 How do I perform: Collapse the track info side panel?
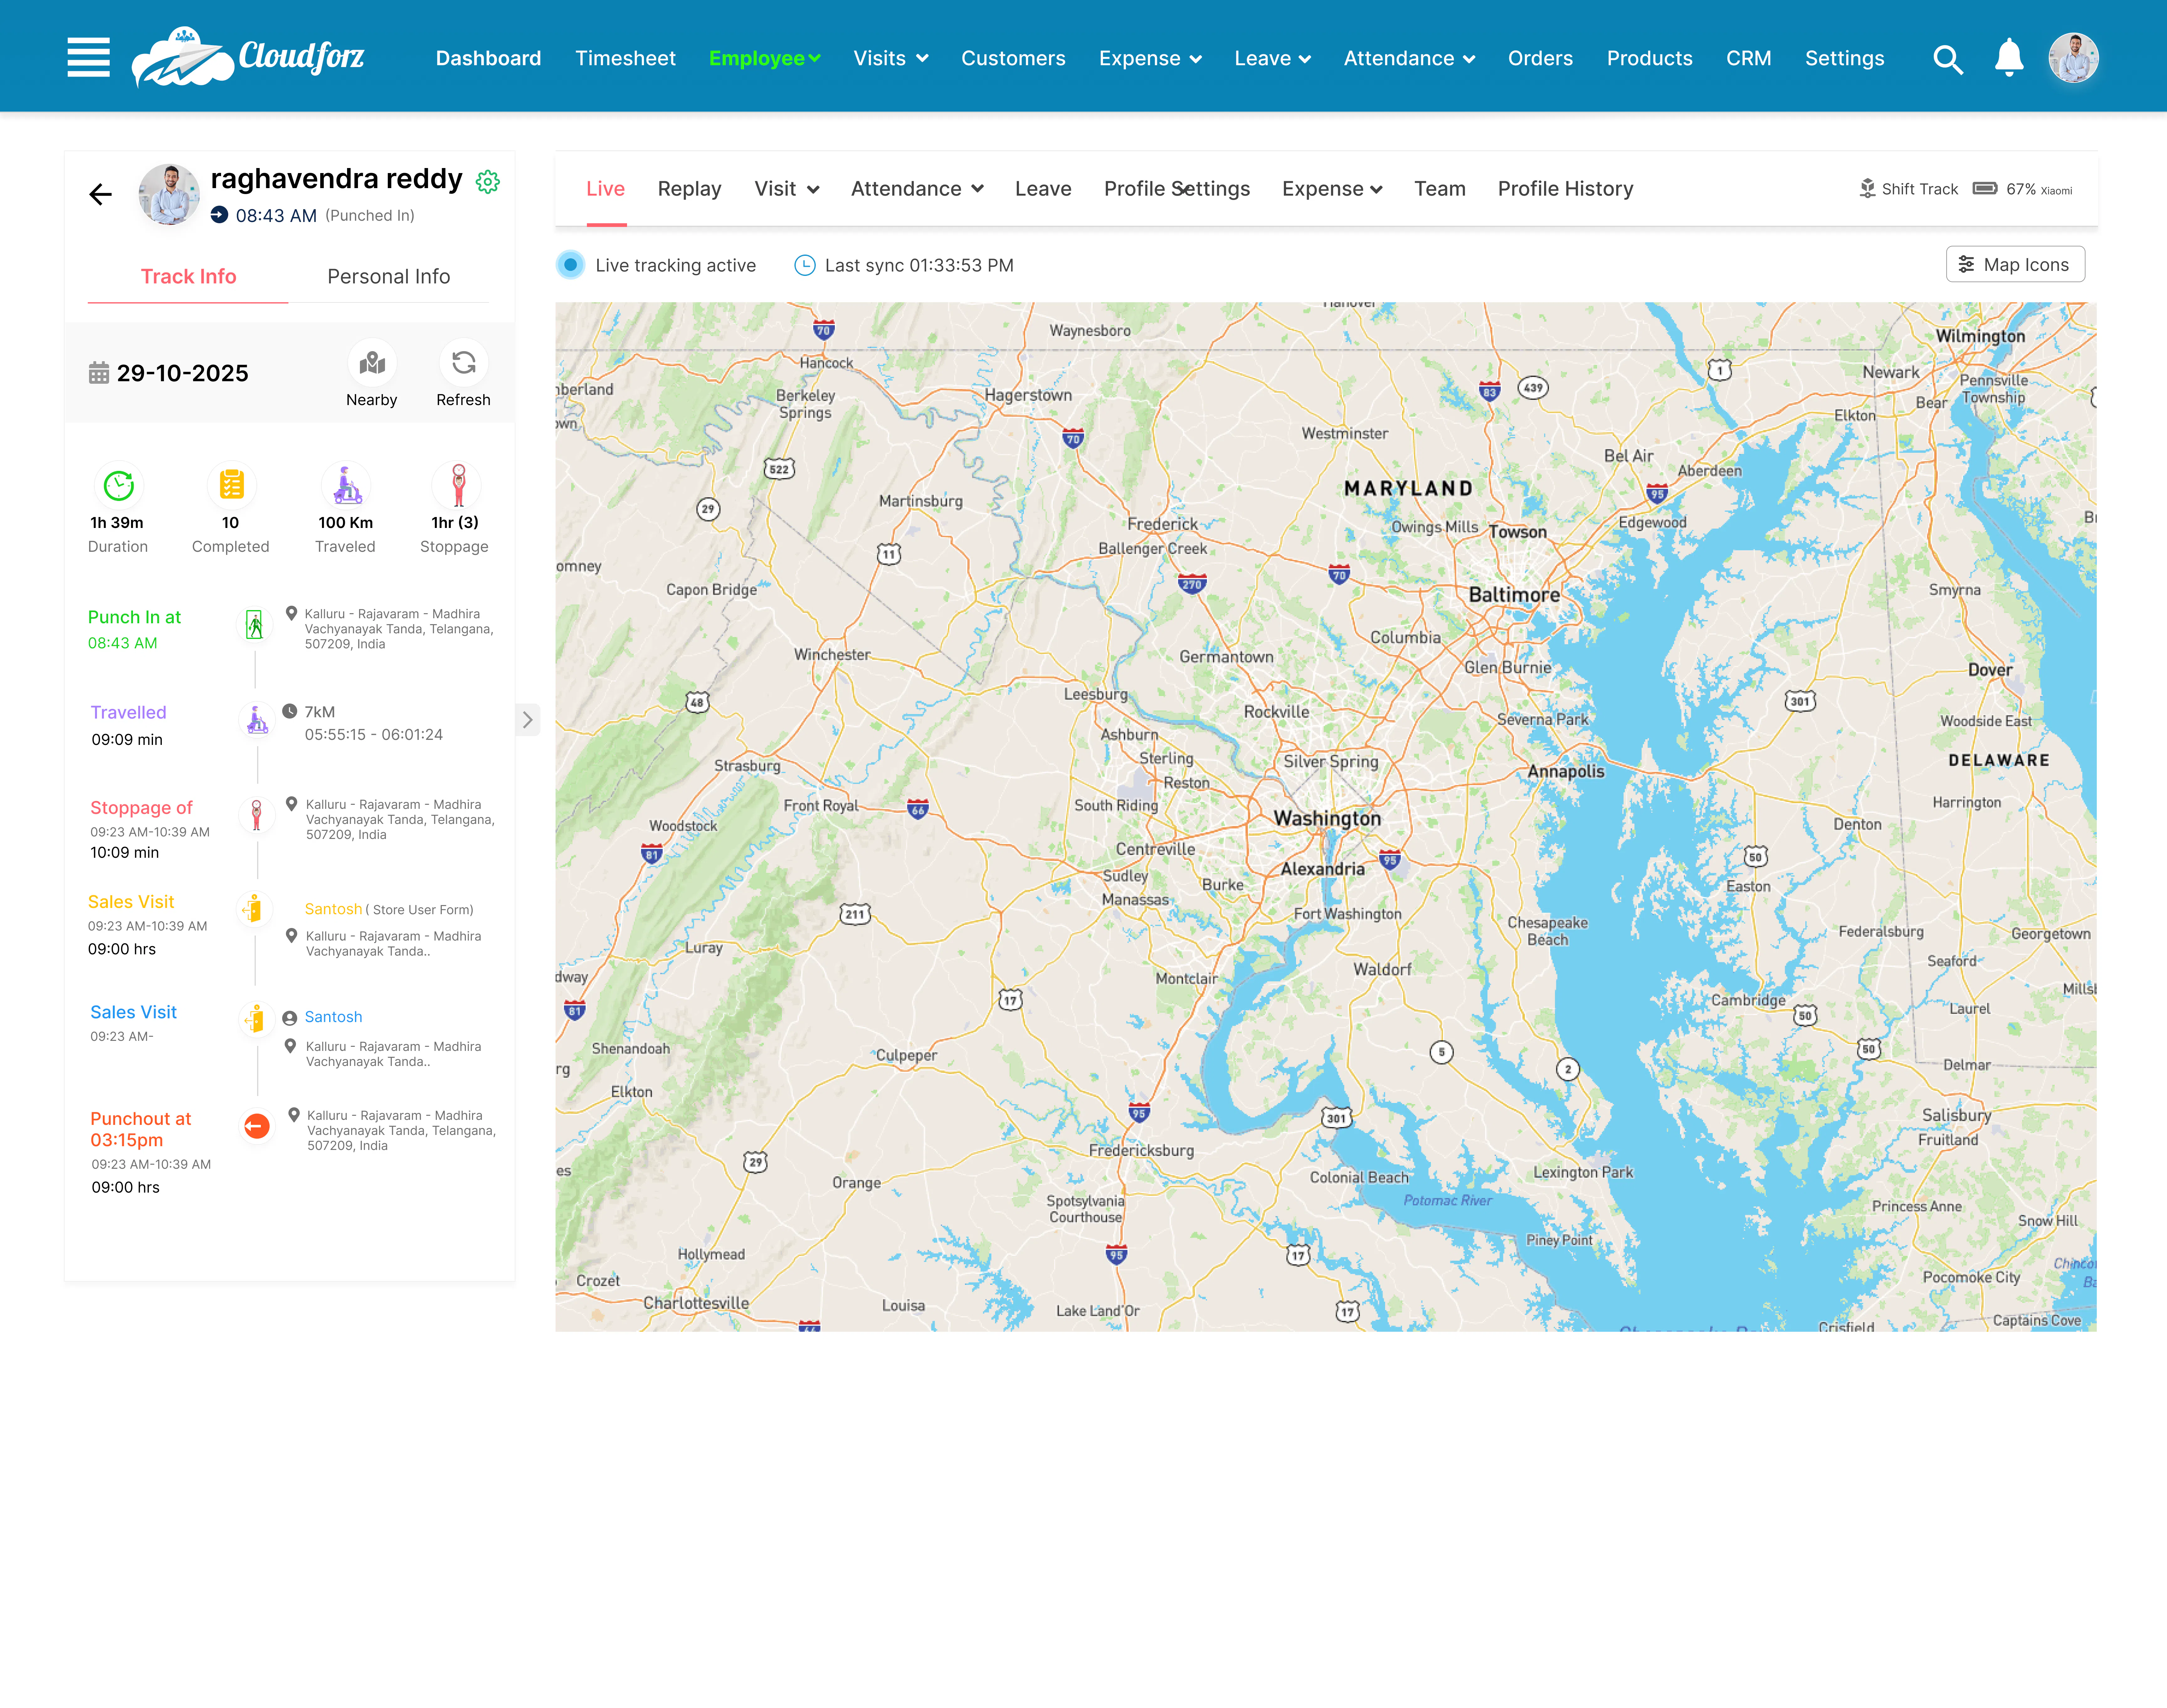pyautogui.click(x=528, y=720)
